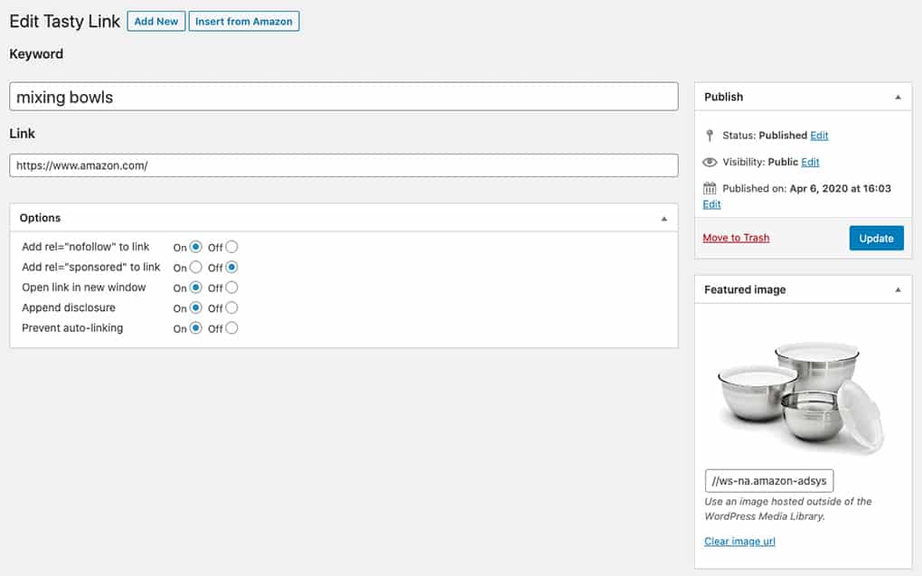Turn Off rel sponsored for link
The image size is (922, 576).
click(231, 267)
